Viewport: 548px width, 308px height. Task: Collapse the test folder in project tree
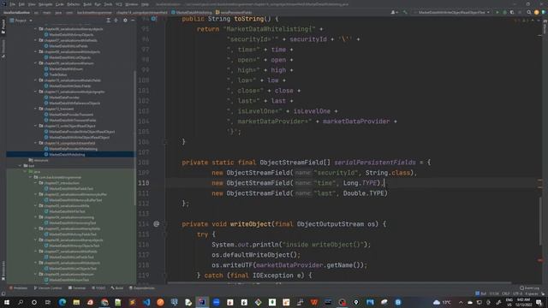pyautogui.click(x=21, y=166)
